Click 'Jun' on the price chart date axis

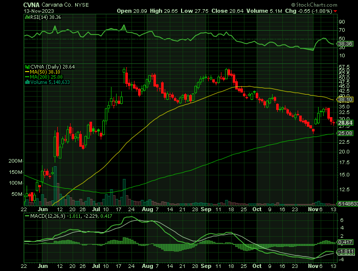click(x=42, y=209)
